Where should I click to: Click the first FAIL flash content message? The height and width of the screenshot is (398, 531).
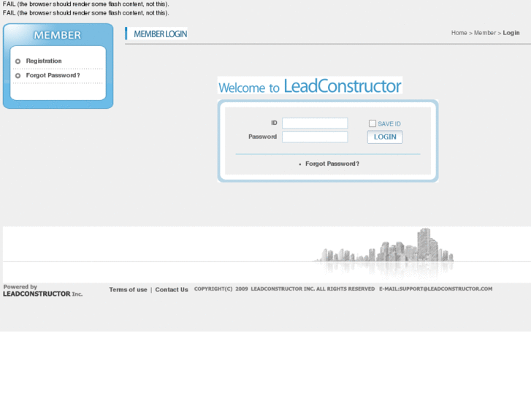point(85,4)
